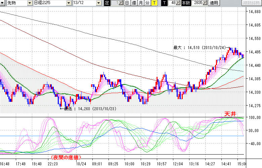262x168 pixels.
Task: Open the 先物 product type dropdown
Action: [30, 3]
